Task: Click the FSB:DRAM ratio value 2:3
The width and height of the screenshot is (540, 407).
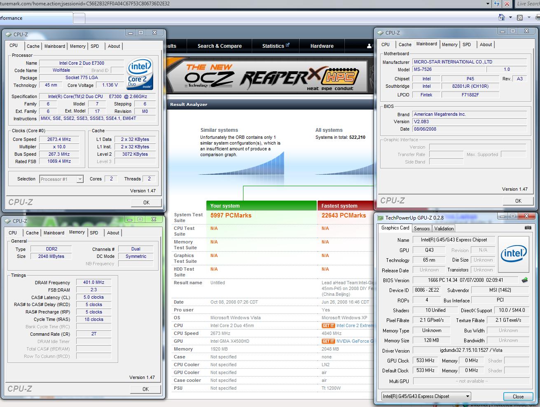Action: pos(94,290)
